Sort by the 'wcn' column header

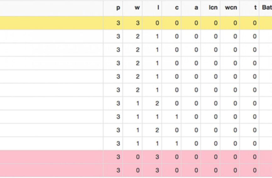[x=231, y=8]
